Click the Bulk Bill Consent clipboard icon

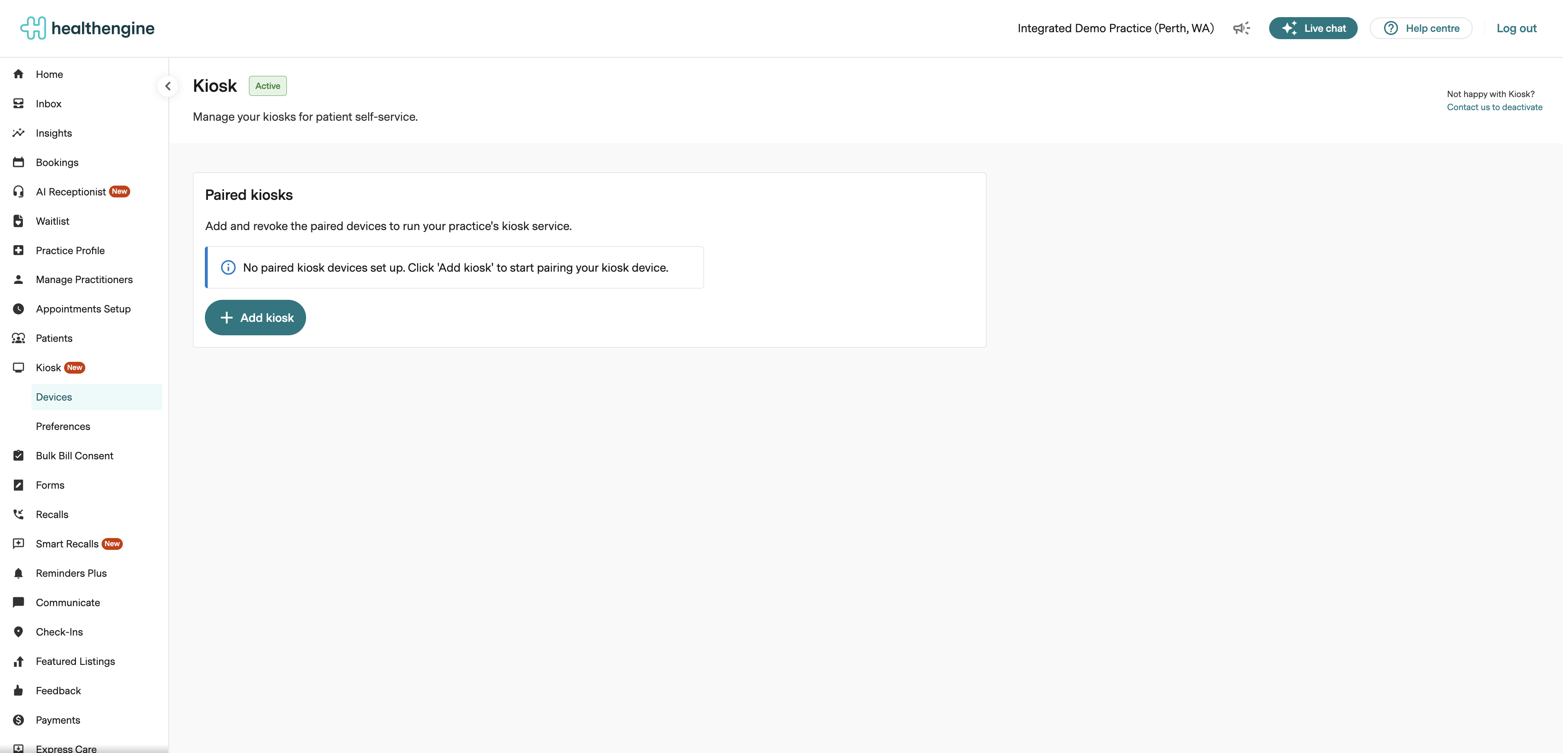(x=18, y=455)
